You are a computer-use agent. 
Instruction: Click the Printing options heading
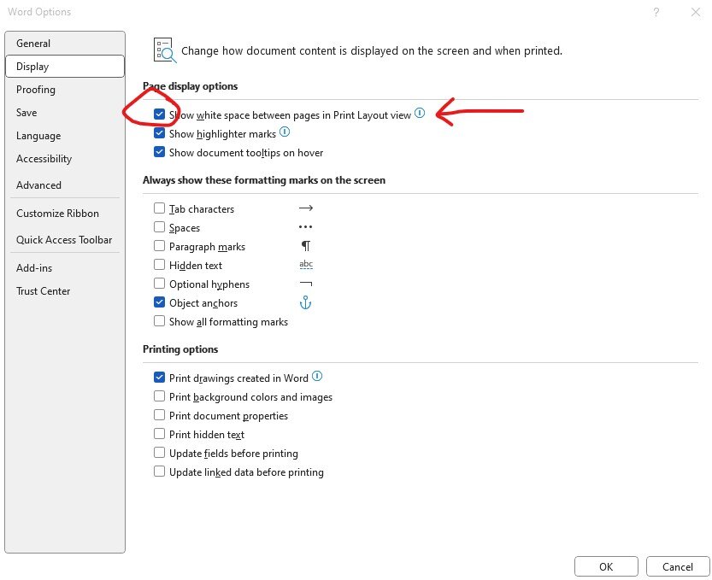pos(180,349)
